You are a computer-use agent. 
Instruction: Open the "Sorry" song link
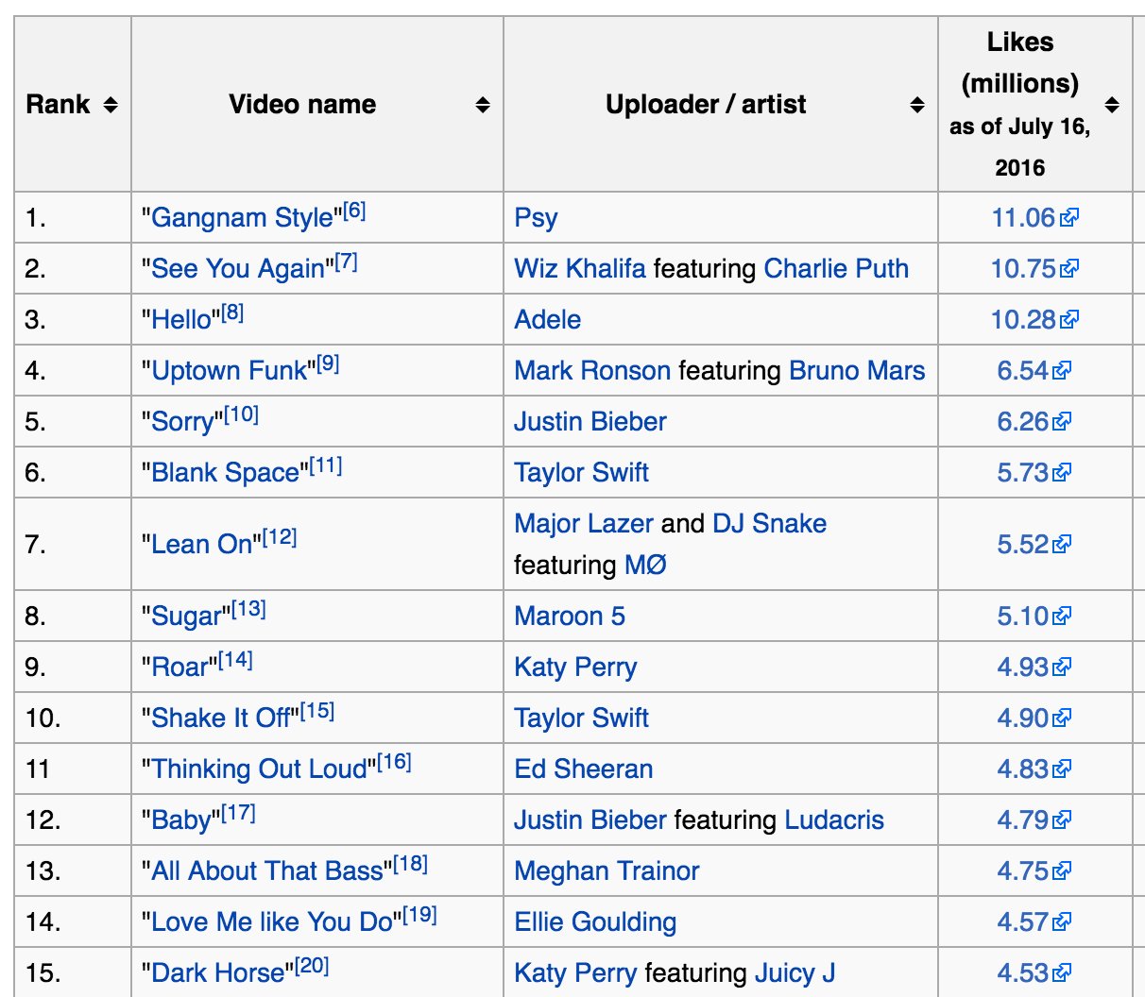(183, 422)
